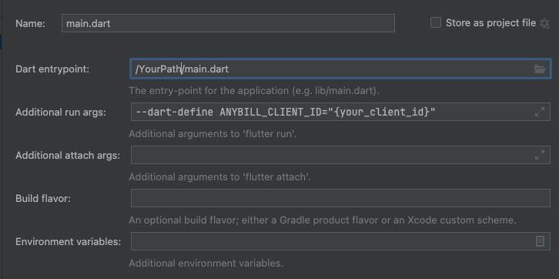This screenshot has width=559, height=279.
Task: Open the Store as project file gear settings
Action: [x=544, y=24]
